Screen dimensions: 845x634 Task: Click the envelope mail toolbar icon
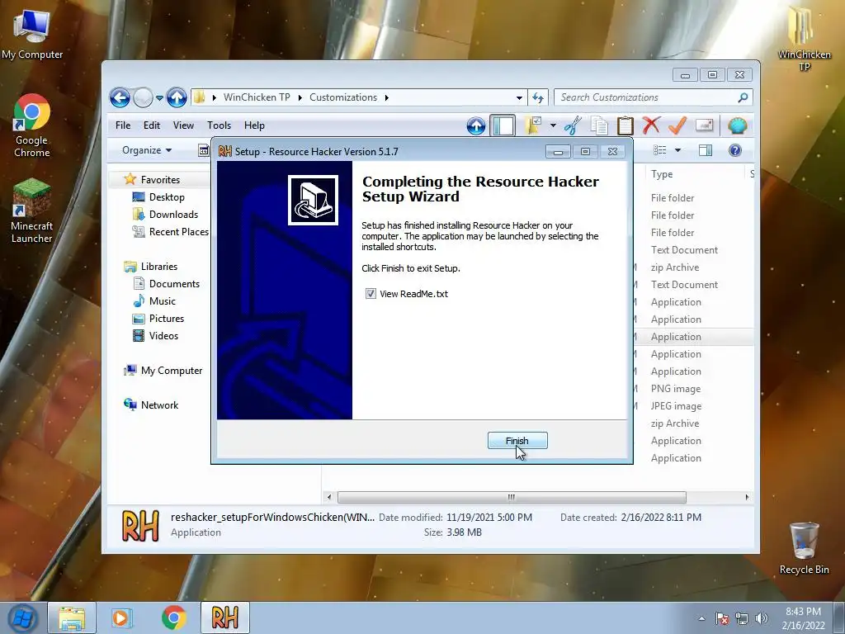[705, 125]
